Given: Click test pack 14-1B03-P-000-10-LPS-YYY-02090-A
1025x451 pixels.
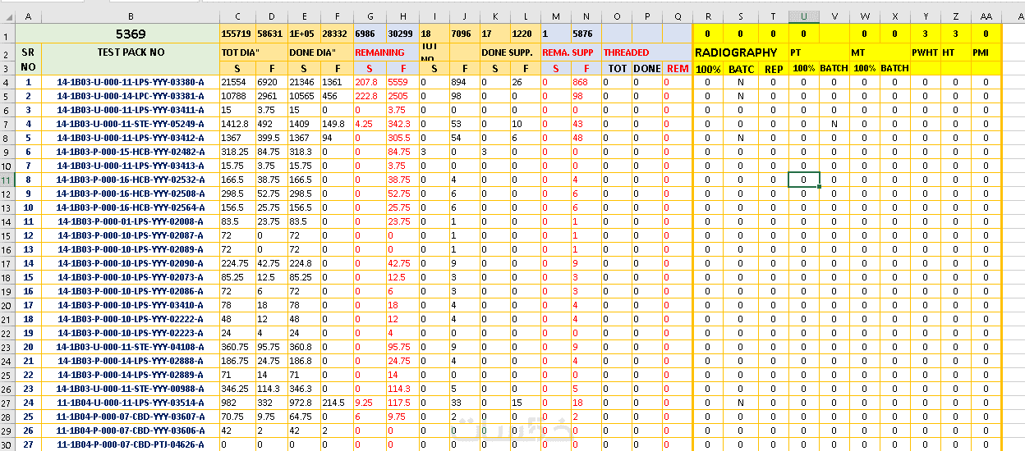Looking at the screenshot, I should point(130,263).
